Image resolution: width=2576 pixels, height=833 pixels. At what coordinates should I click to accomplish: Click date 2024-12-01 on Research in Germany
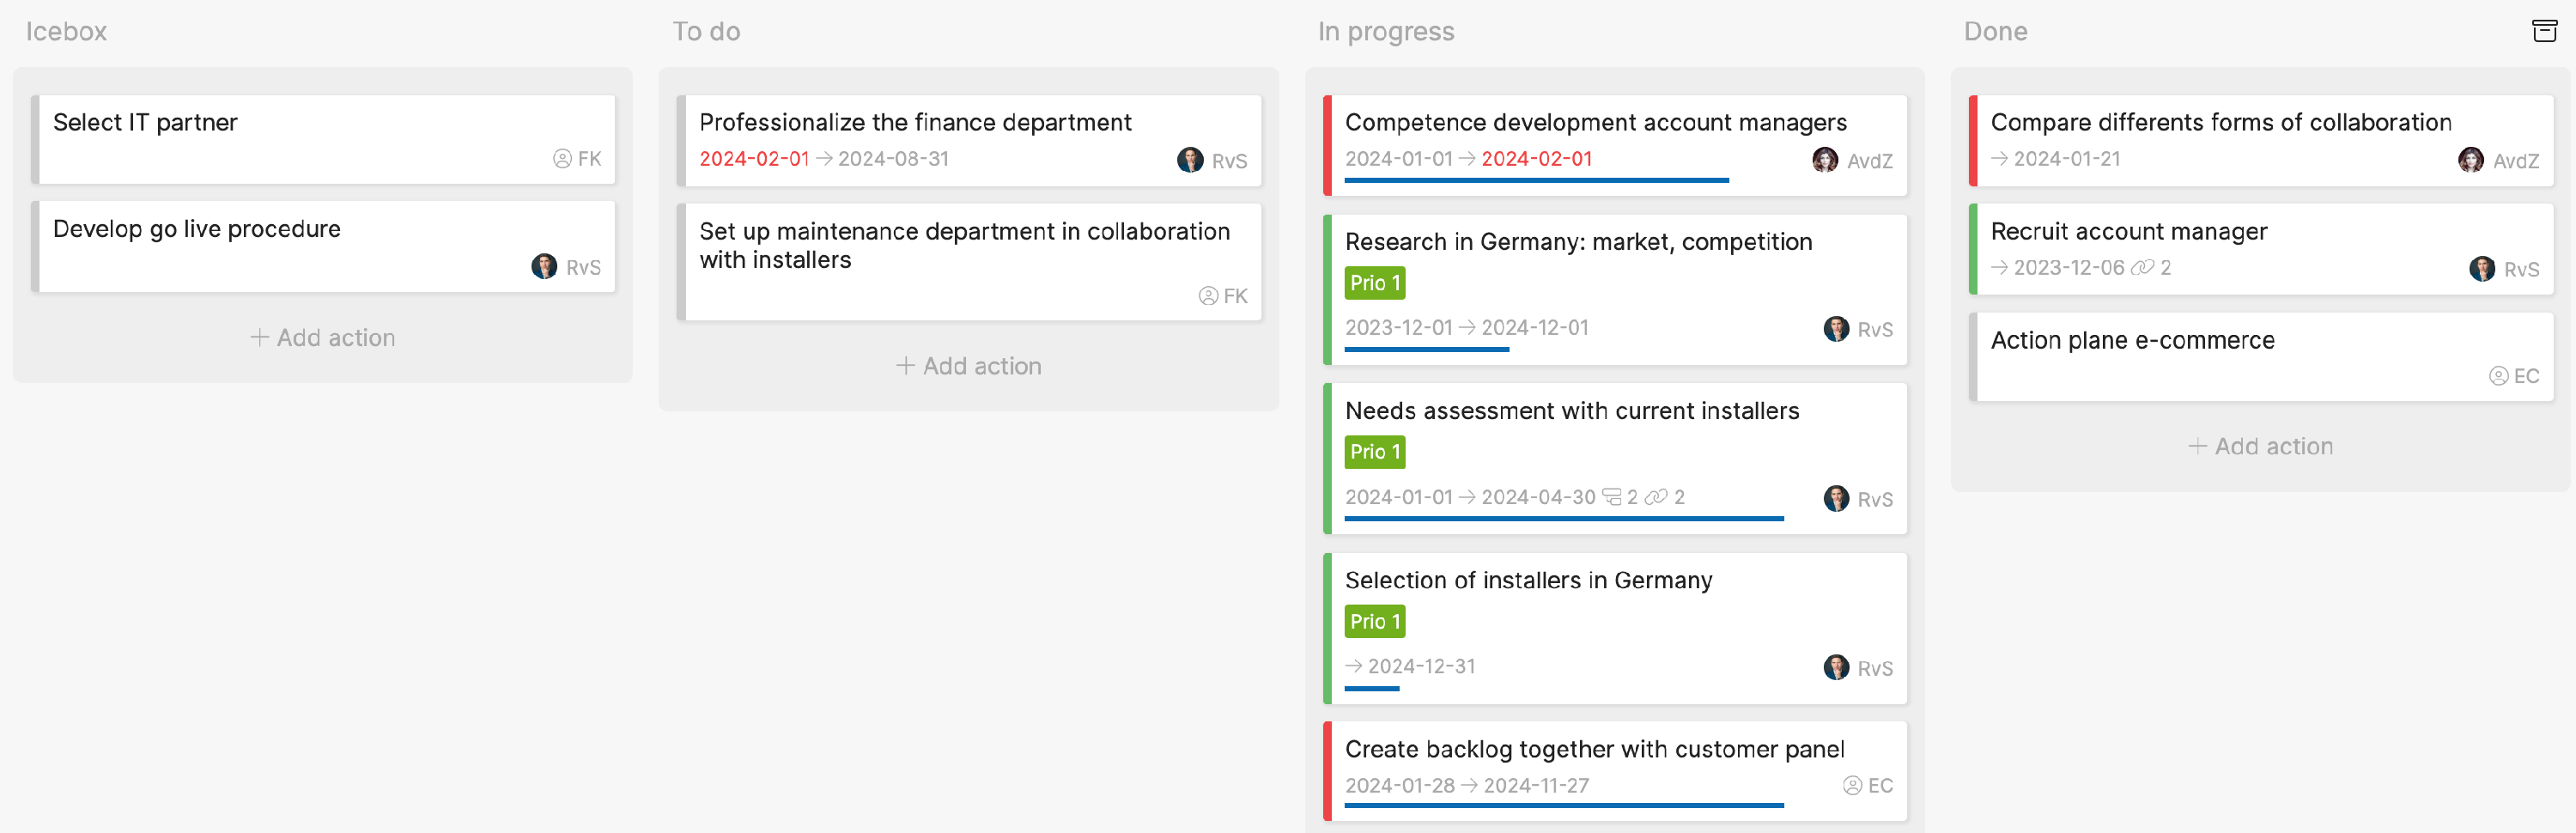click(1534, 327)
